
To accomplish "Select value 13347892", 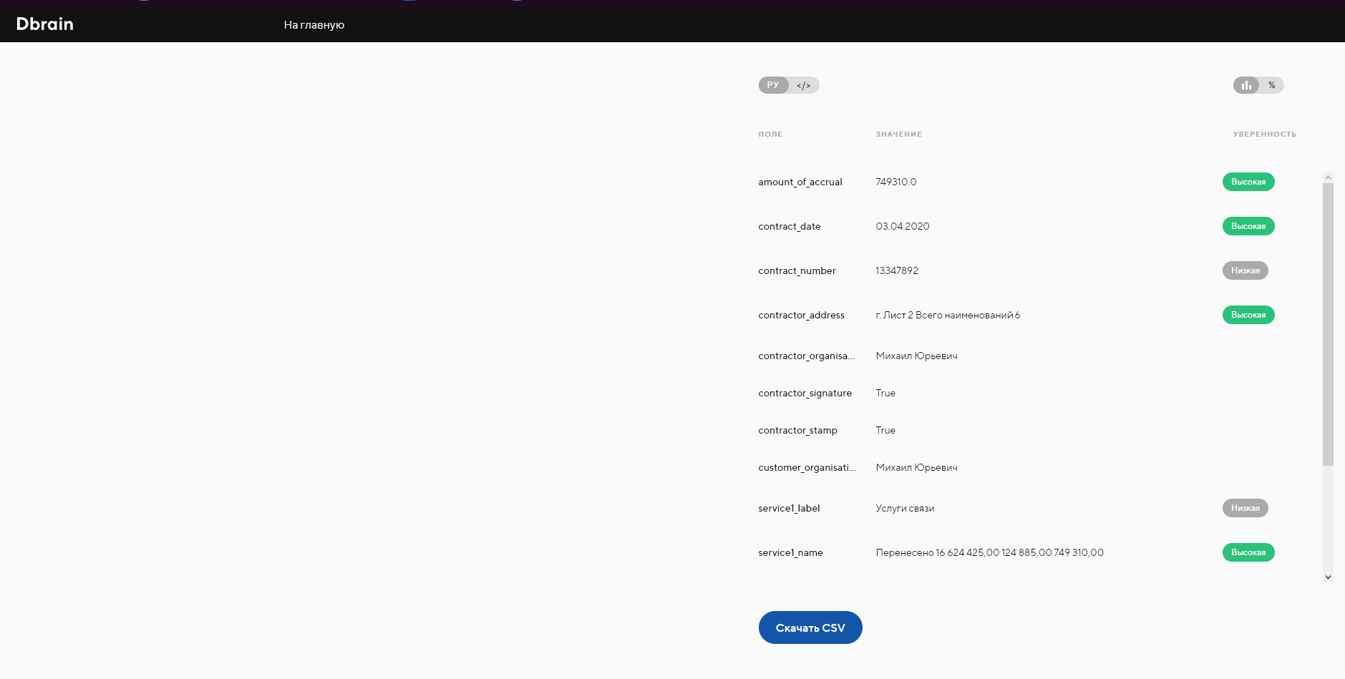I will [x=897, y=271].
